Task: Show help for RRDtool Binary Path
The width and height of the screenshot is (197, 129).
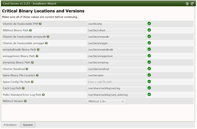Action: [31, 30]
